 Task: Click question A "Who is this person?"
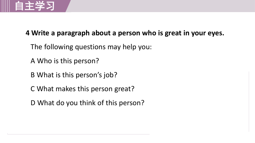65,61
